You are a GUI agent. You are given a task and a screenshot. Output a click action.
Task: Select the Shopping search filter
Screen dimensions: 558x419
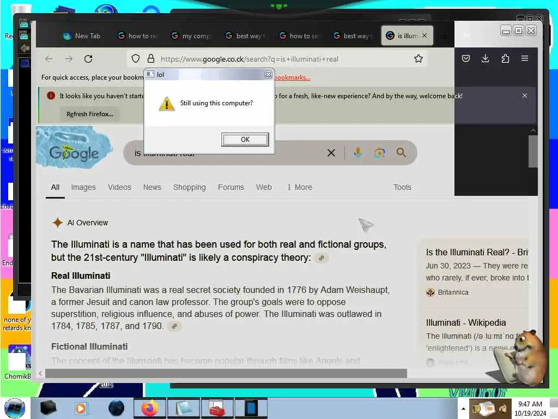[x=189, y=188]
